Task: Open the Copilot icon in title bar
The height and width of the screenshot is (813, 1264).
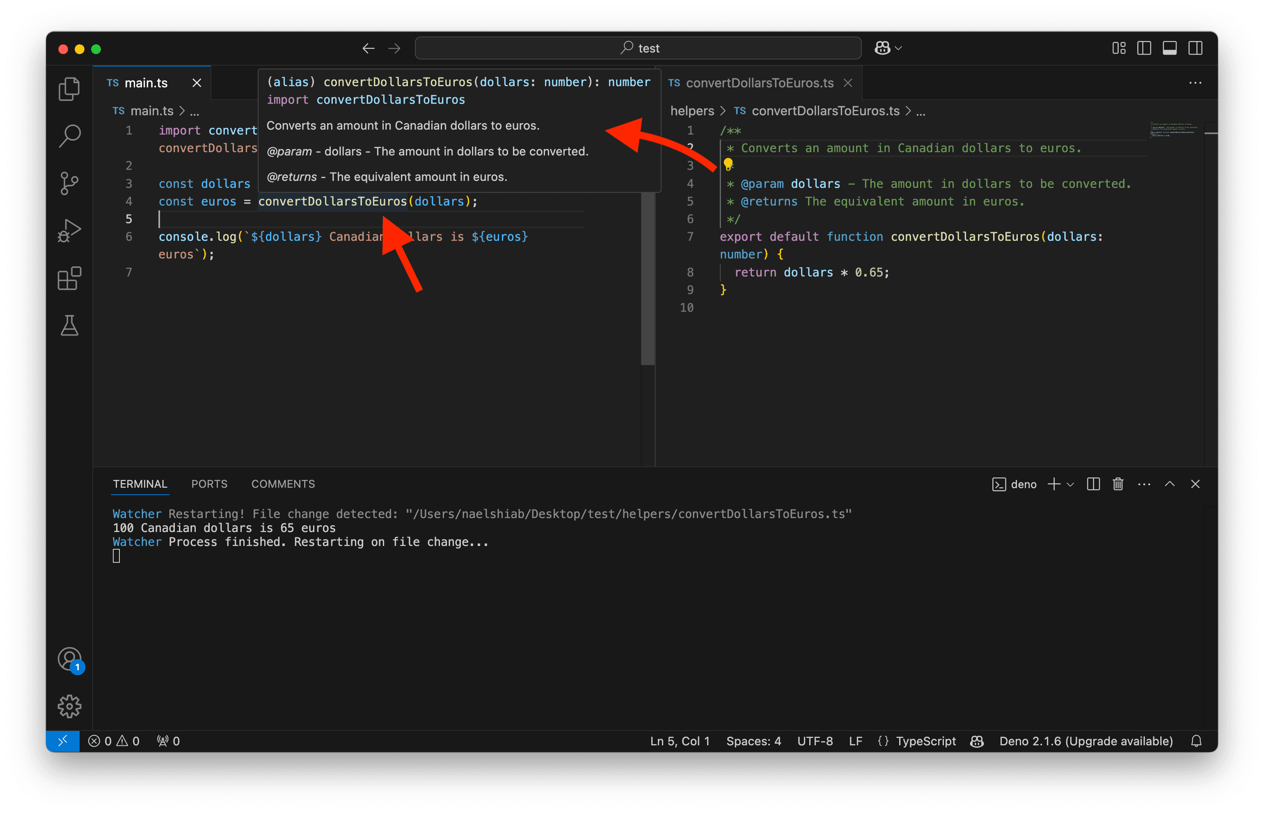Action: [883, 48]
